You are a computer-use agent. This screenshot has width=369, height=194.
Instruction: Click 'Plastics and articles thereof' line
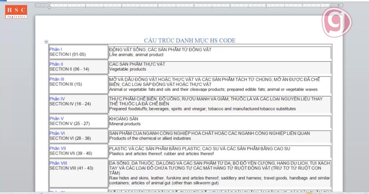161,154
